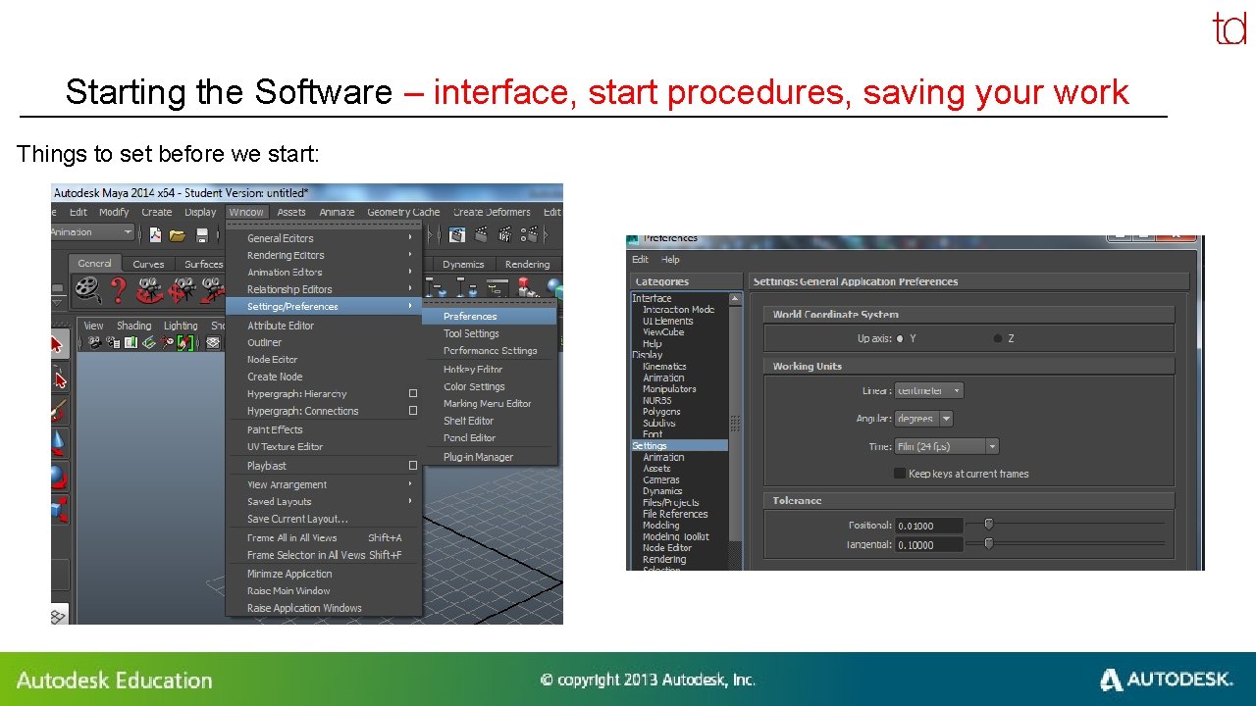
Task: Open Hypergraph: Connections option box
Action: (413, 411)
